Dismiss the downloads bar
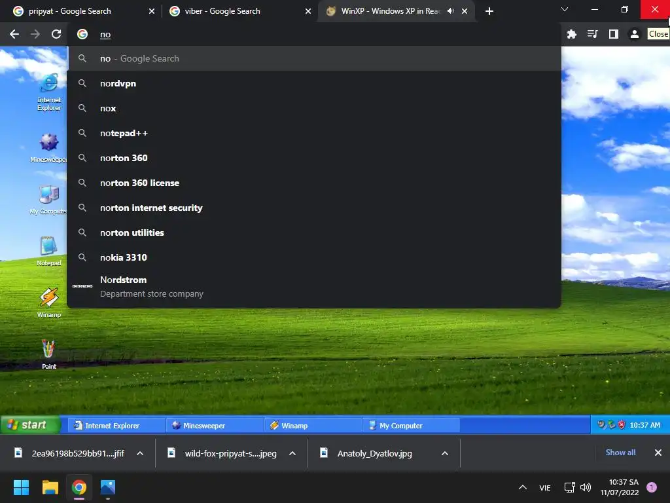 tap(658, 453)
